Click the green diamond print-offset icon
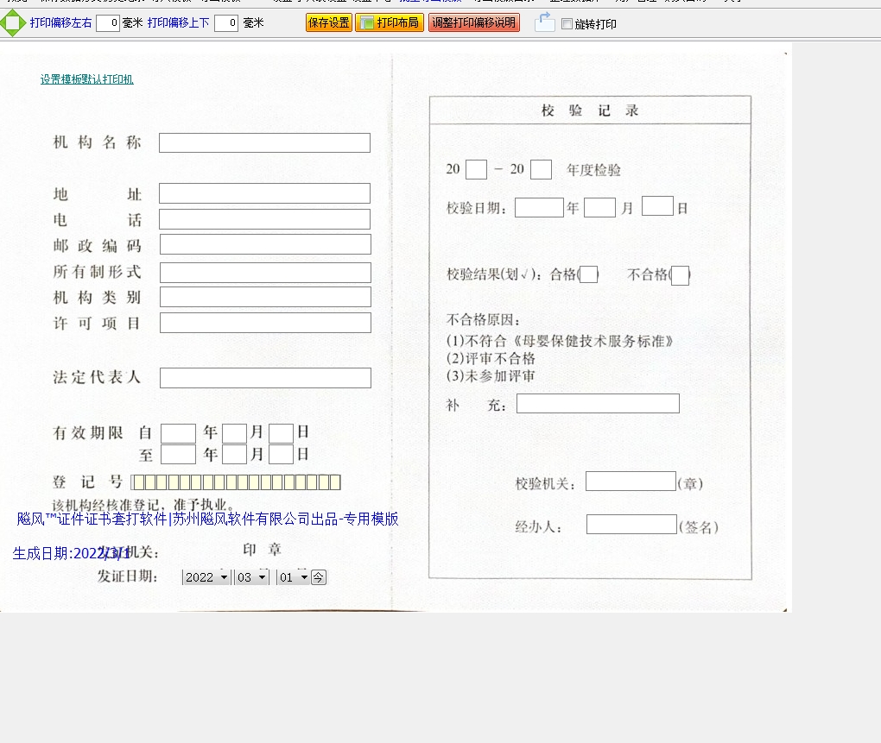Viewport: 881px width, 743px height. (x=12, y=23)
